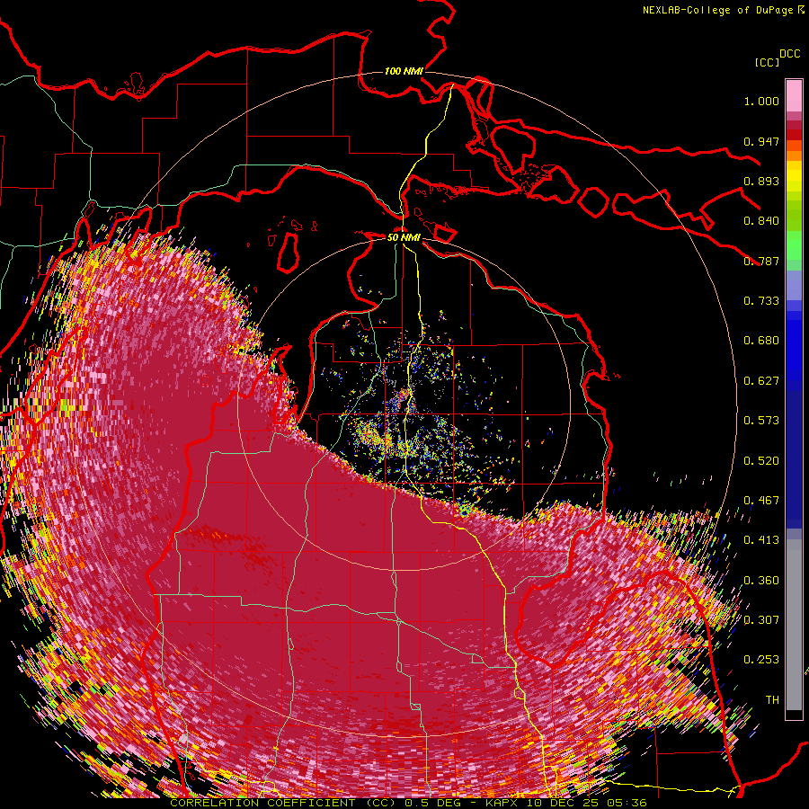Click the 100 NMI range ring label
Screen dimensions: 809x809
[404, 71]
